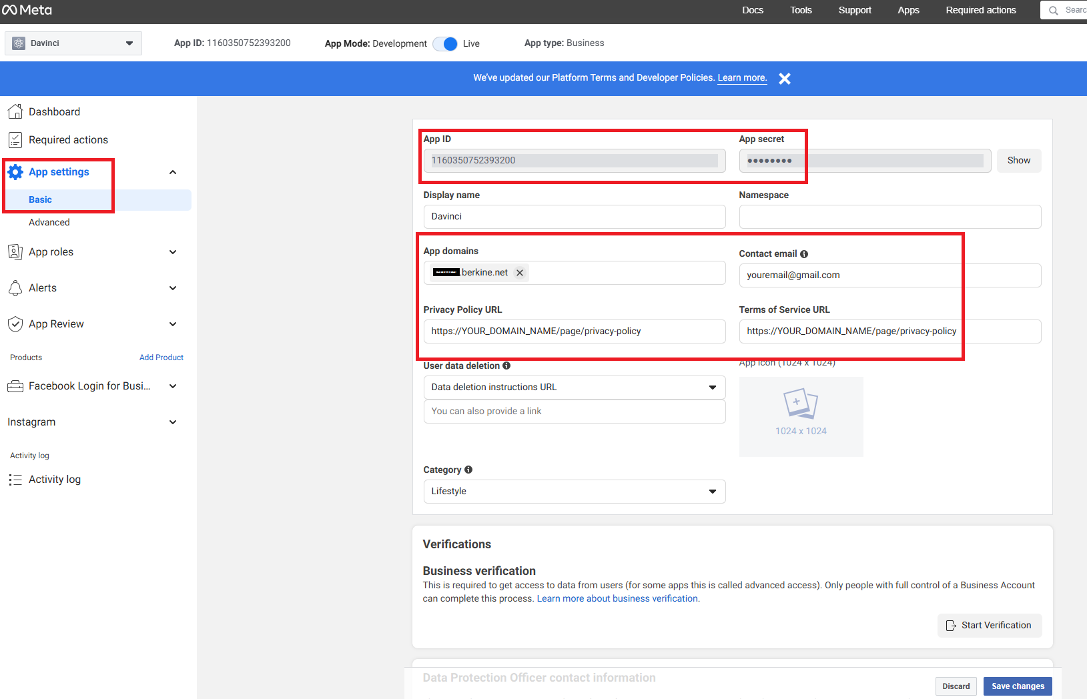Click the search magnifier icon
1087x699 pixels.
coord(1054,11)
